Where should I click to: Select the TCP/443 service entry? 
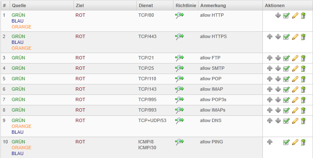pyautogui.click(x=148, y=36)
